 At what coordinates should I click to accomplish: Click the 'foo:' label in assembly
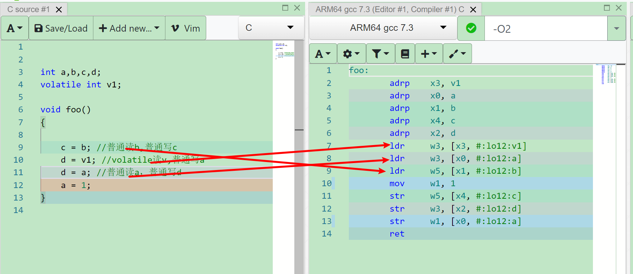click(x=359, y=70)
